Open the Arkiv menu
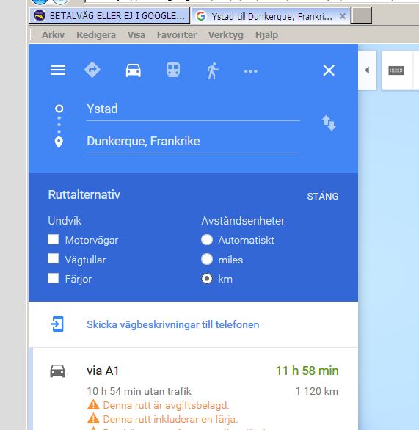Image resolution: width=419 pixels, height=430 pixels. pos(53,35)
